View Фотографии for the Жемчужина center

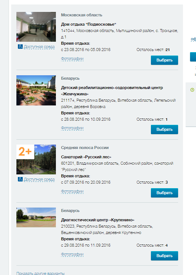(x=72, y=128)
